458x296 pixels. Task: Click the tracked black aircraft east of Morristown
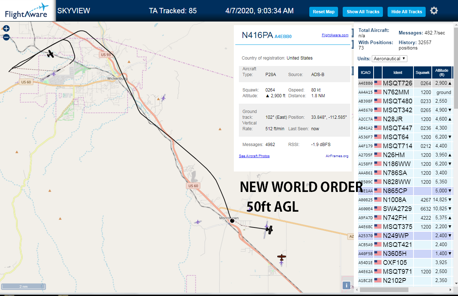pyautogui.click(x=269, y=229)
